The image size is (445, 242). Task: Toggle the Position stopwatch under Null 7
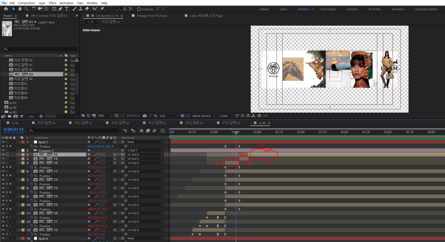point(32,146)
